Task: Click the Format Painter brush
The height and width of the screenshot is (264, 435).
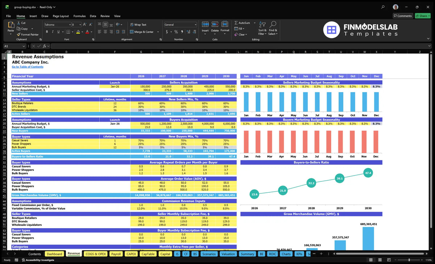Action: (x=18, y=34)
